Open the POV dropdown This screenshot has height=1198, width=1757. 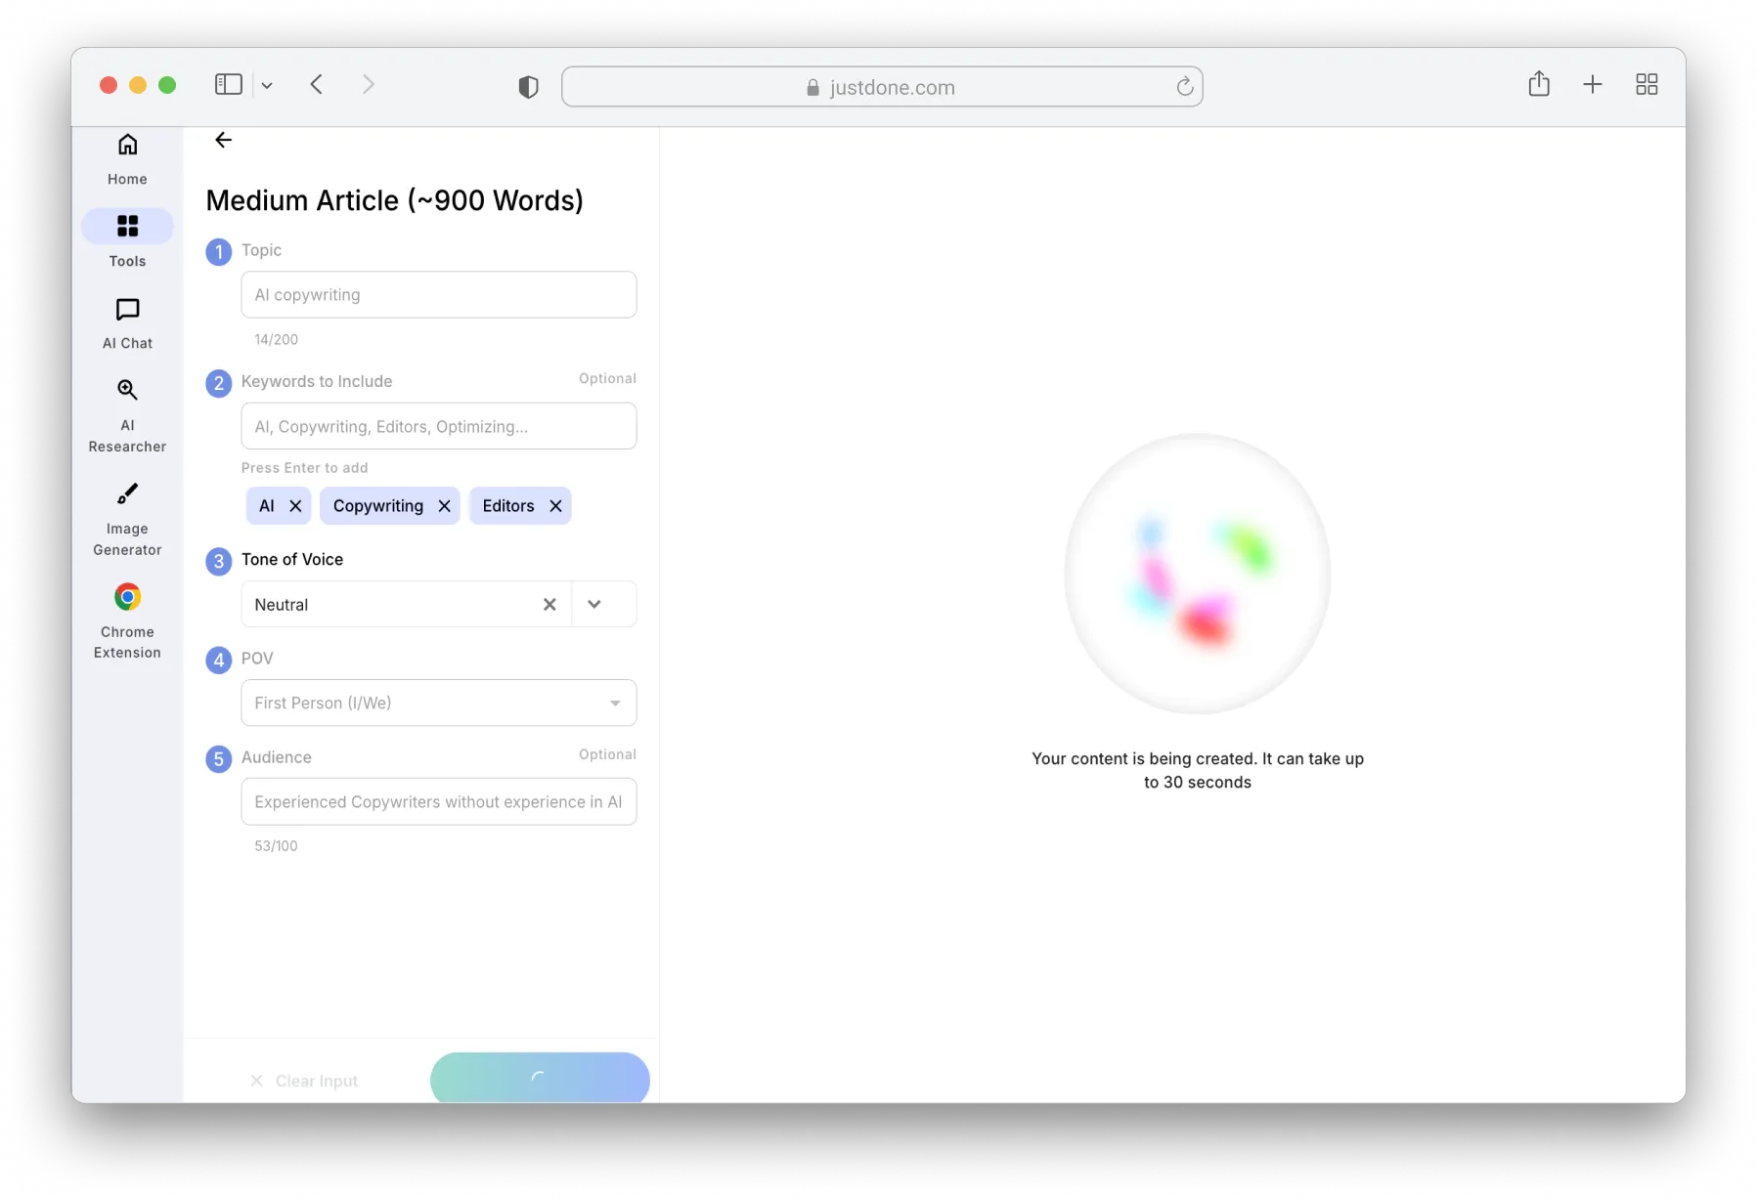pos(438,704)
